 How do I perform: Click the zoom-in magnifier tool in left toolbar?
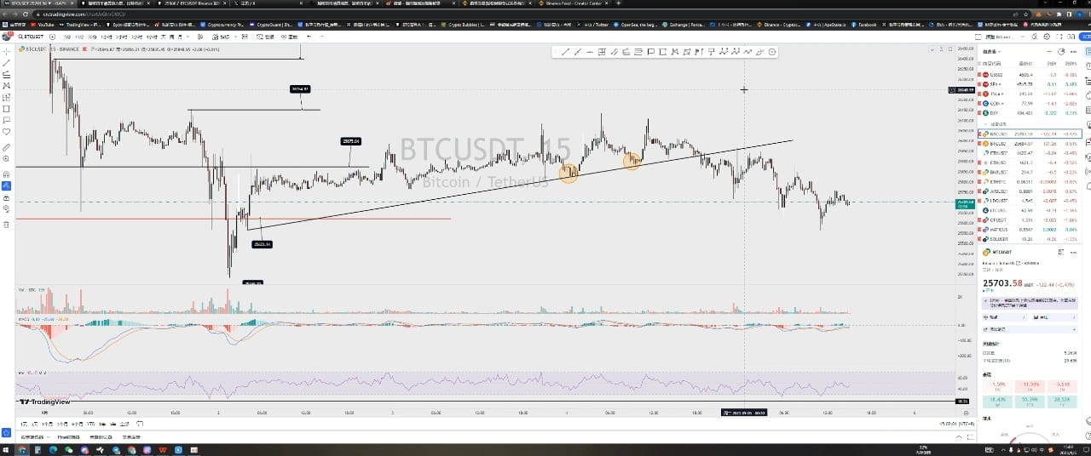7,158
